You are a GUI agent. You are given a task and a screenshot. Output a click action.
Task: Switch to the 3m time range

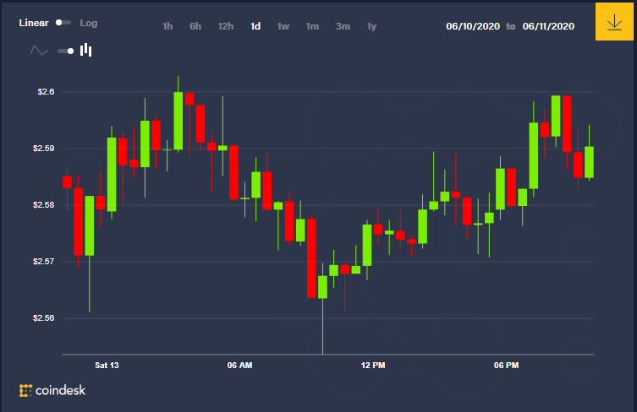pos(343,26)
